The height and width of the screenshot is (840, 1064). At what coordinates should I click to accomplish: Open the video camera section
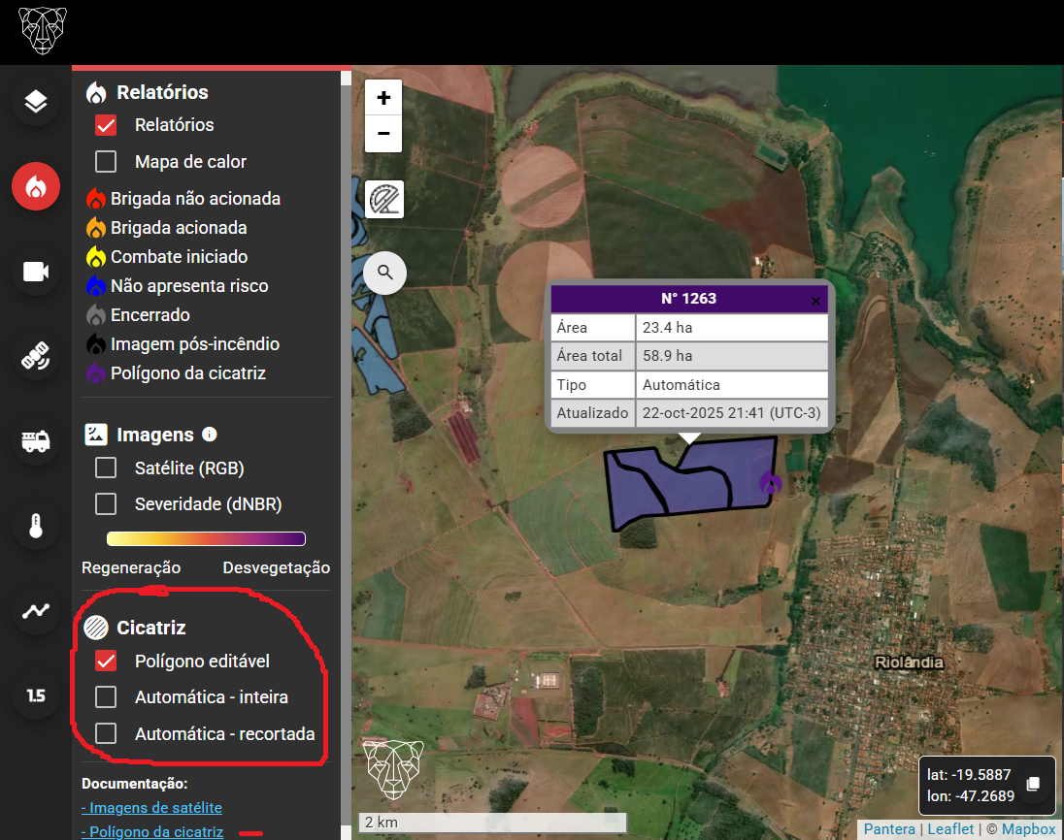pos(36,272)
